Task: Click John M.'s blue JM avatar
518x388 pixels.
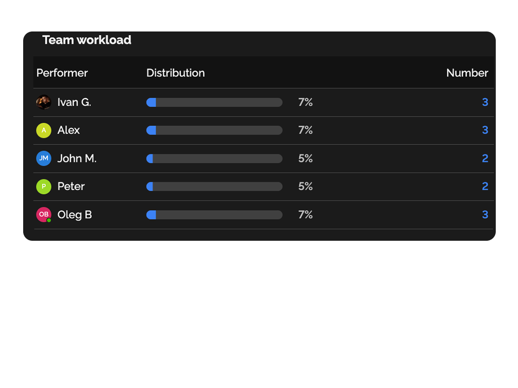Action: pos(44,158)
